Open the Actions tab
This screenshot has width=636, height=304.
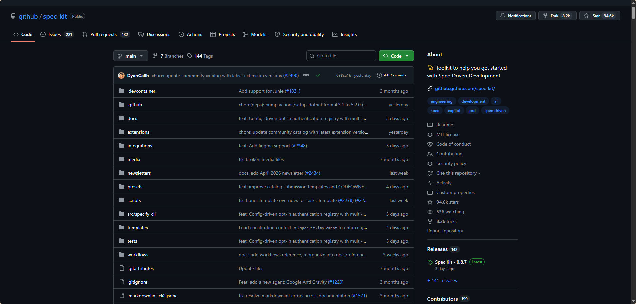(190, 34)
